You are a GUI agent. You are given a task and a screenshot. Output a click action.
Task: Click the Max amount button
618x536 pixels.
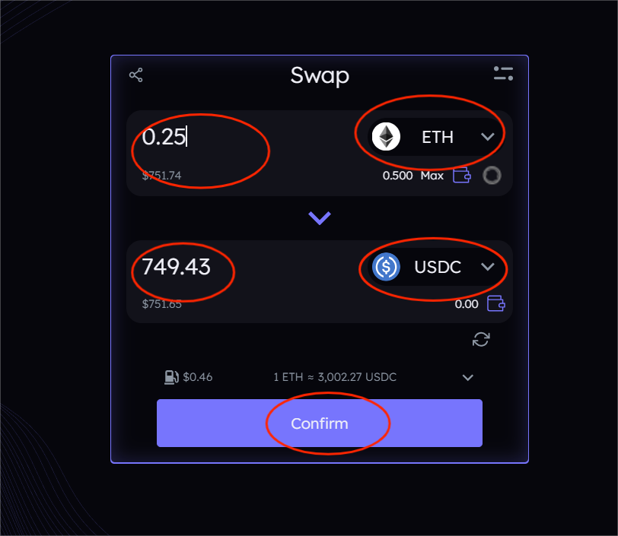432,176
